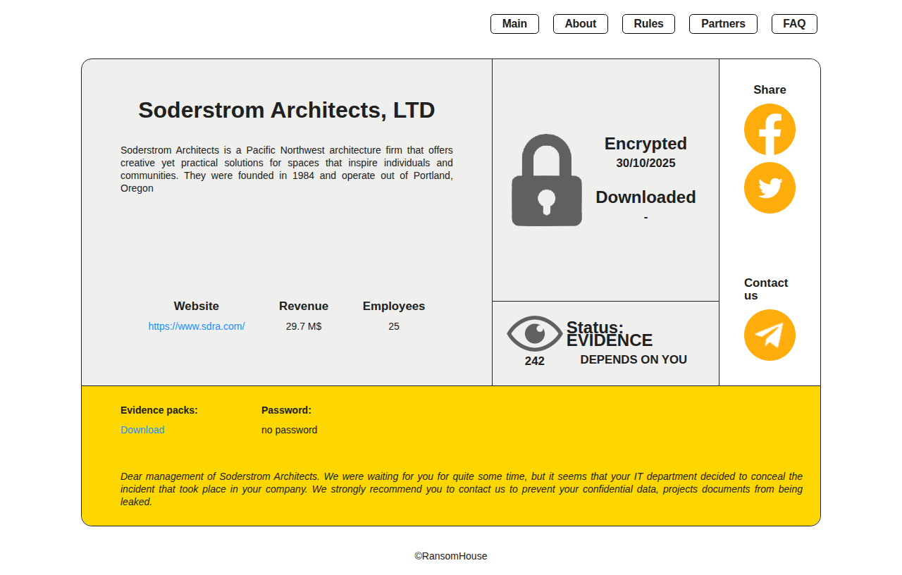Click the ©RansomHouse footer text

[x=451, y=556]
